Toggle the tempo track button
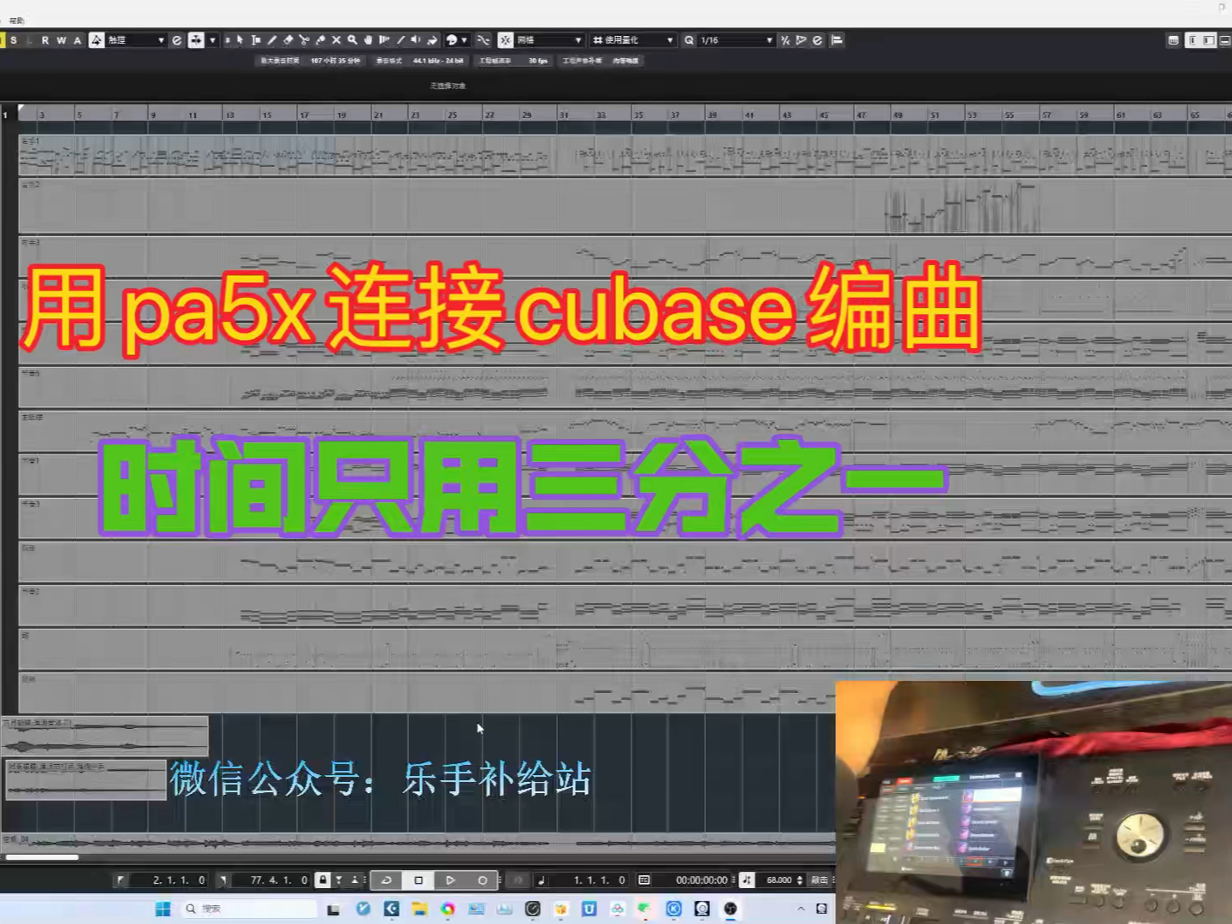This screenshot has height=924, width=1232. (x=746, y=880)
